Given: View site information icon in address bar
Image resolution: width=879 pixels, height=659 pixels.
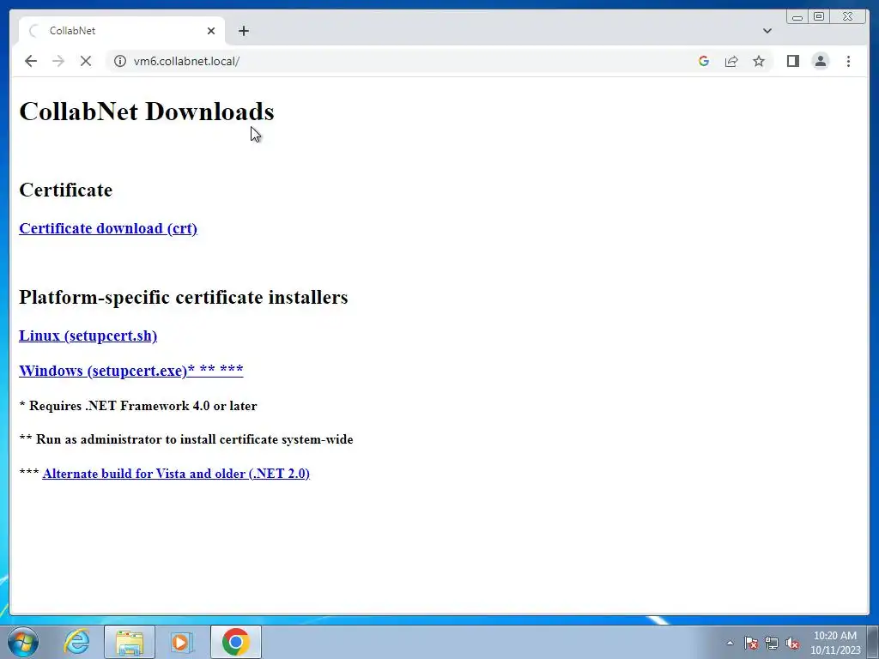Looking at the screenshot, I should 120,61.
